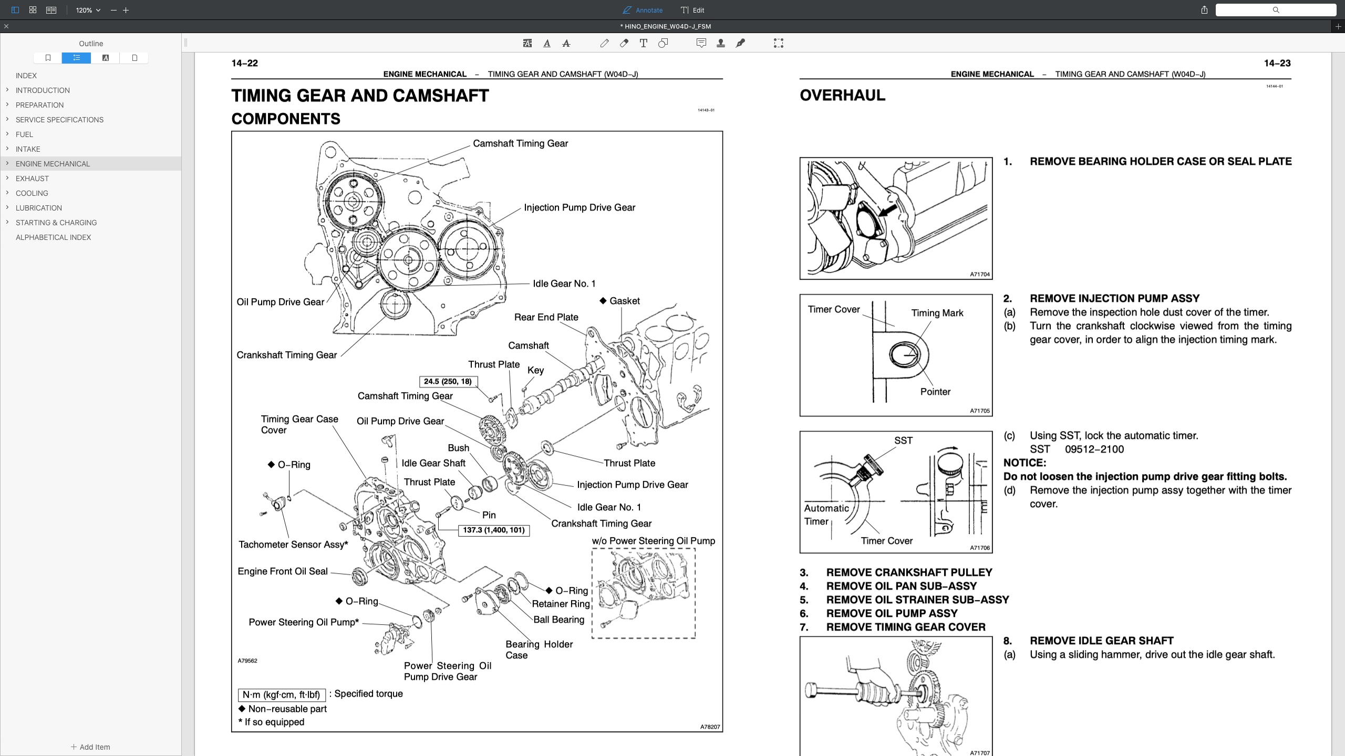The width and height of the screenshot is (1345, 756).
Task: Toggle the sidebar panel view icon
Action: 15,10
